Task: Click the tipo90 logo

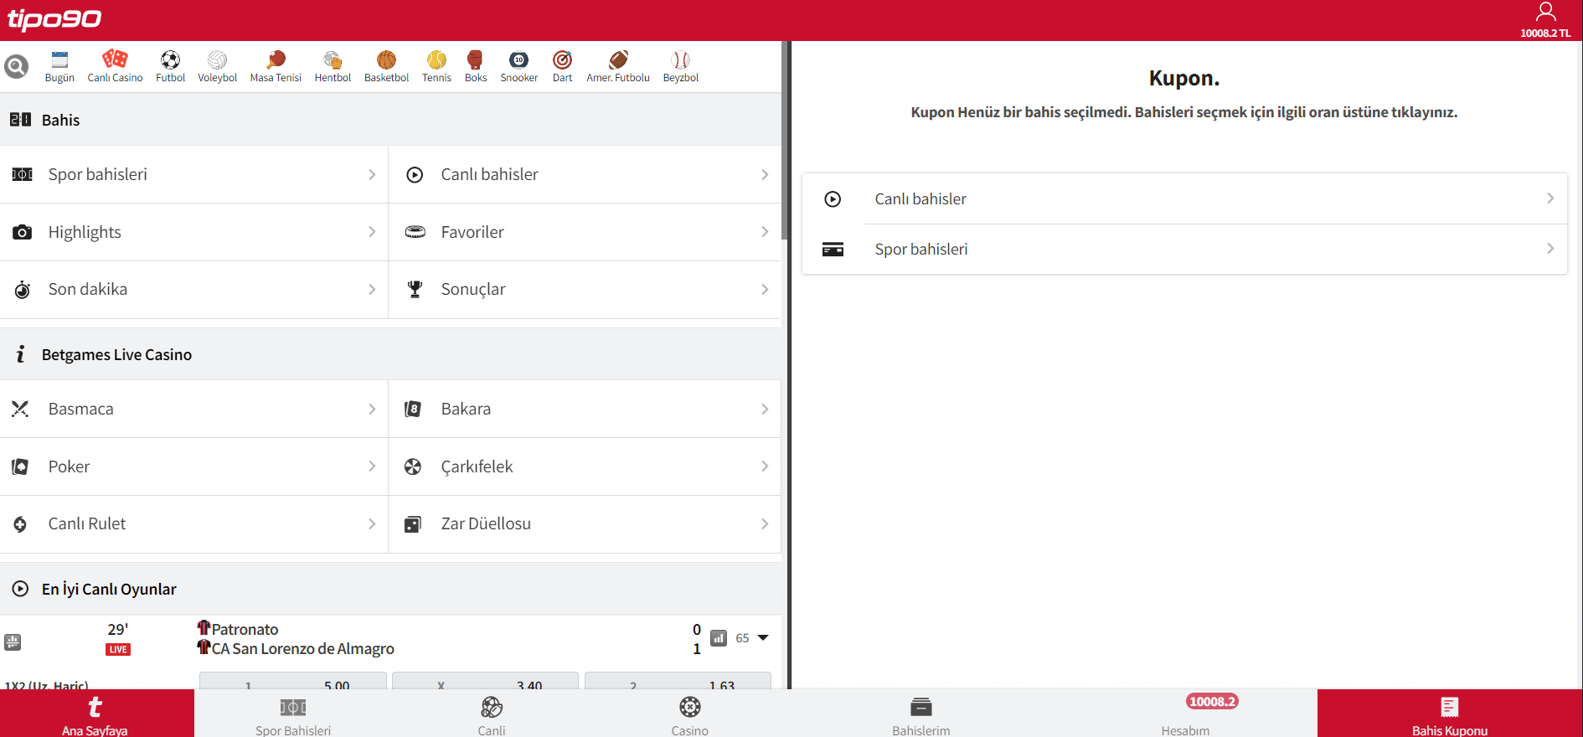Action: pos(54,19)
